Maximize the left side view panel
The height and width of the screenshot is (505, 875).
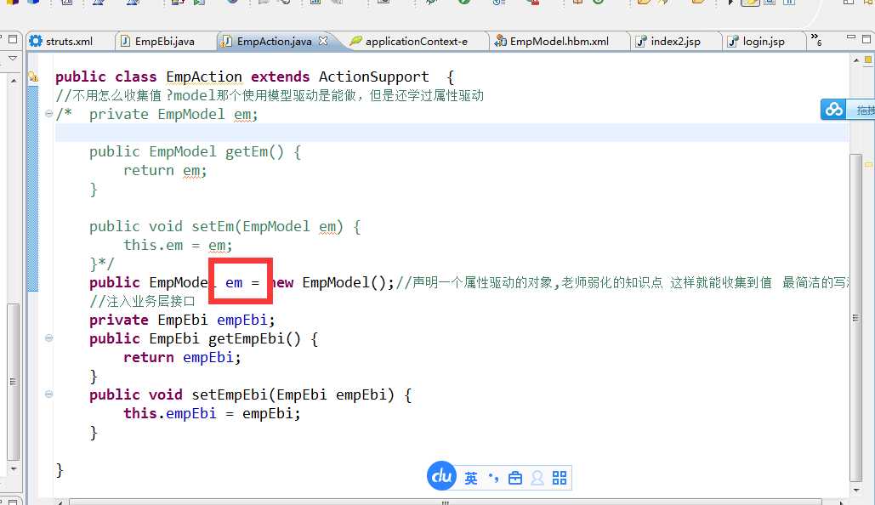pyautogui.click(x=14, y=39)
